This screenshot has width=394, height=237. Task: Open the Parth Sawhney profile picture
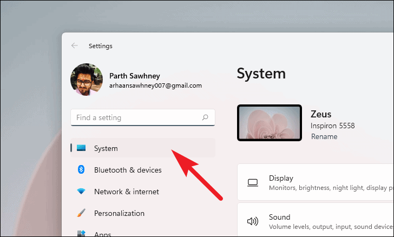coord(87,80)
